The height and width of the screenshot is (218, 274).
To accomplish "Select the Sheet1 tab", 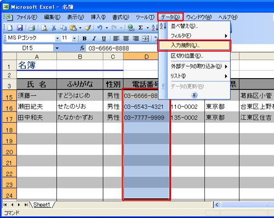I will tap(42, 205).
